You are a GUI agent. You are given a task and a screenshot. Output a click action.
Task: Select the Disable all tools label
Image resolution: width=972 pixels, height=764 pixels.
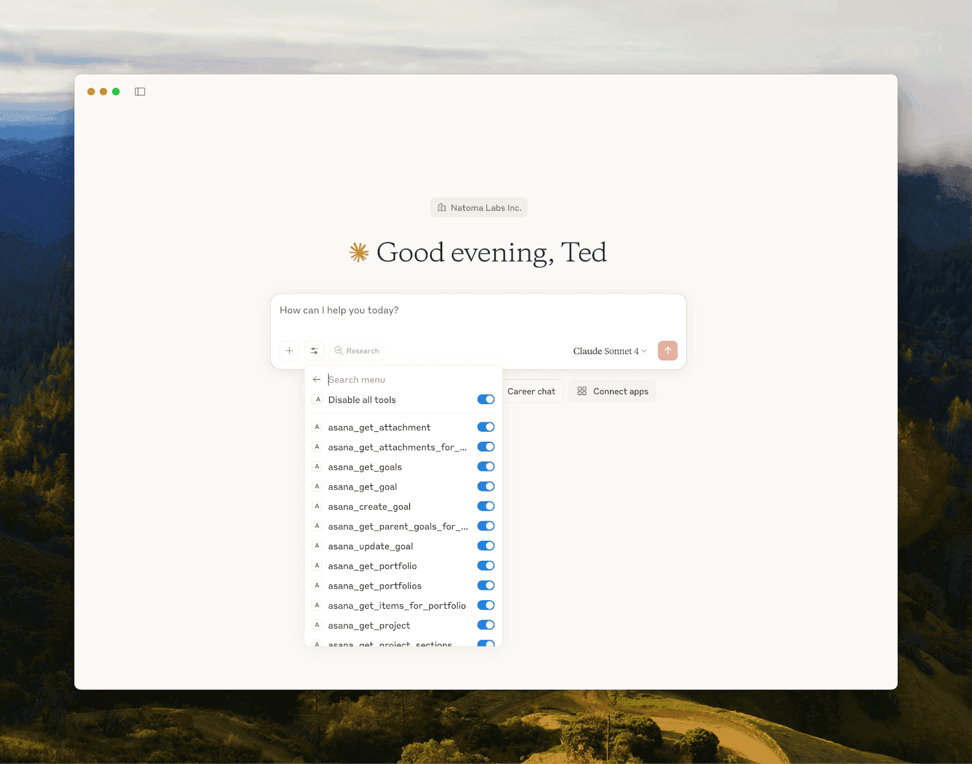[x=362, y=400]
